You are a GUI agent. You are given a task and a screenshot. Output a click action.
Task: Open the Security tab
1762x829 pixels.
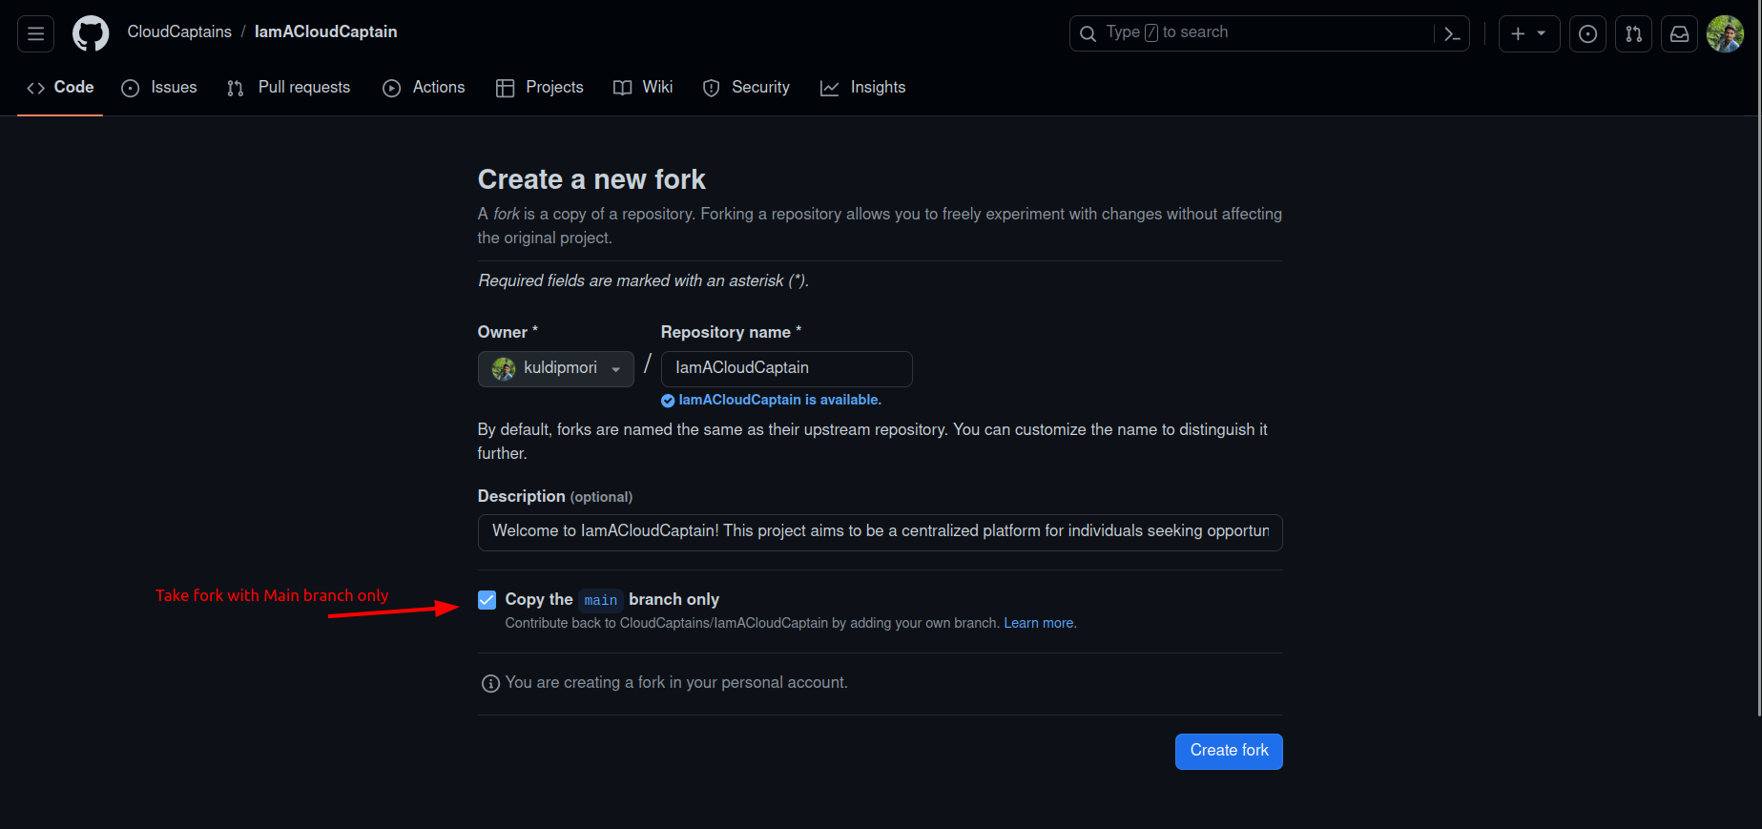[x=746, y=87]
